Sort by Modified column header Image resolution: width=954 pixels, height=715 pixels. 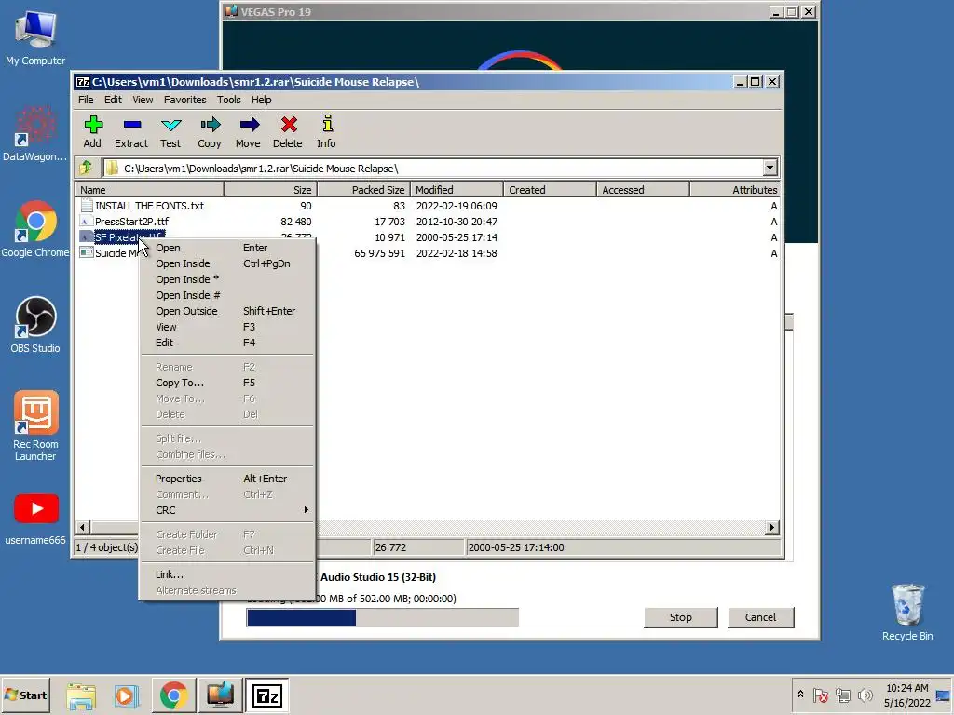point(457,190)
